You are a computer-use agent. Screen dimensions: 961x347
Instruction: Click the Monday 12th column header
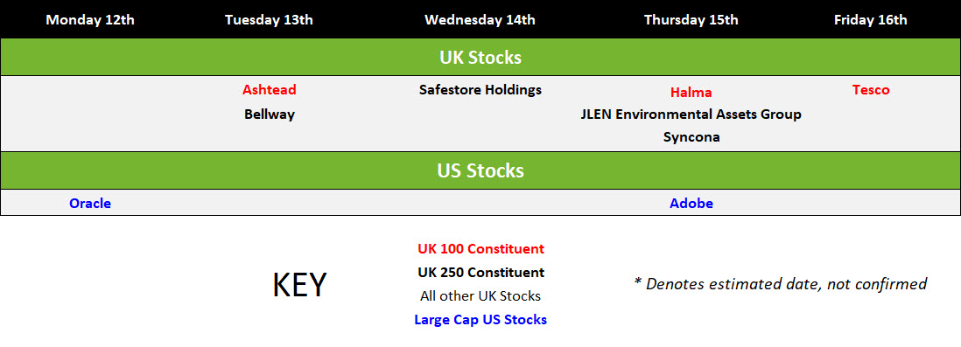coord(90,19)
